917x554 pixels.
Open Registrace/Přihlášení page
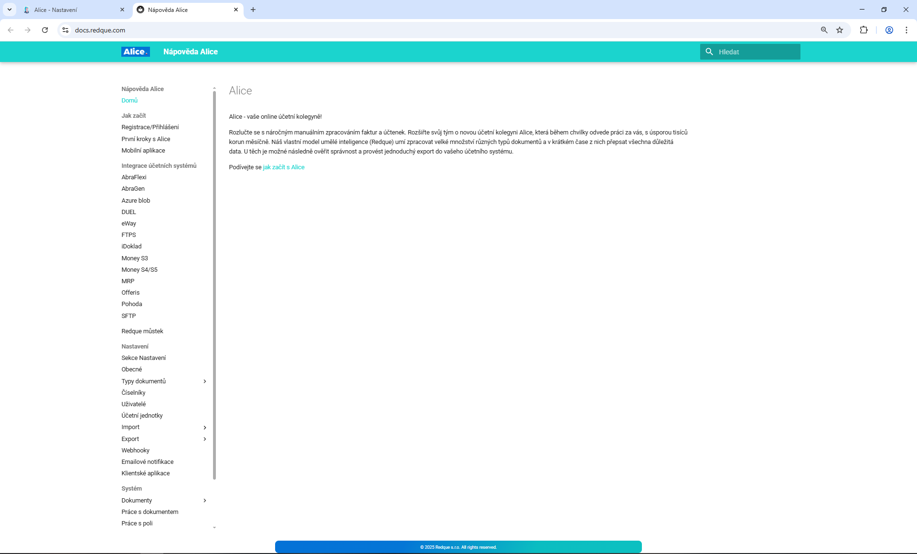[150, 127]
